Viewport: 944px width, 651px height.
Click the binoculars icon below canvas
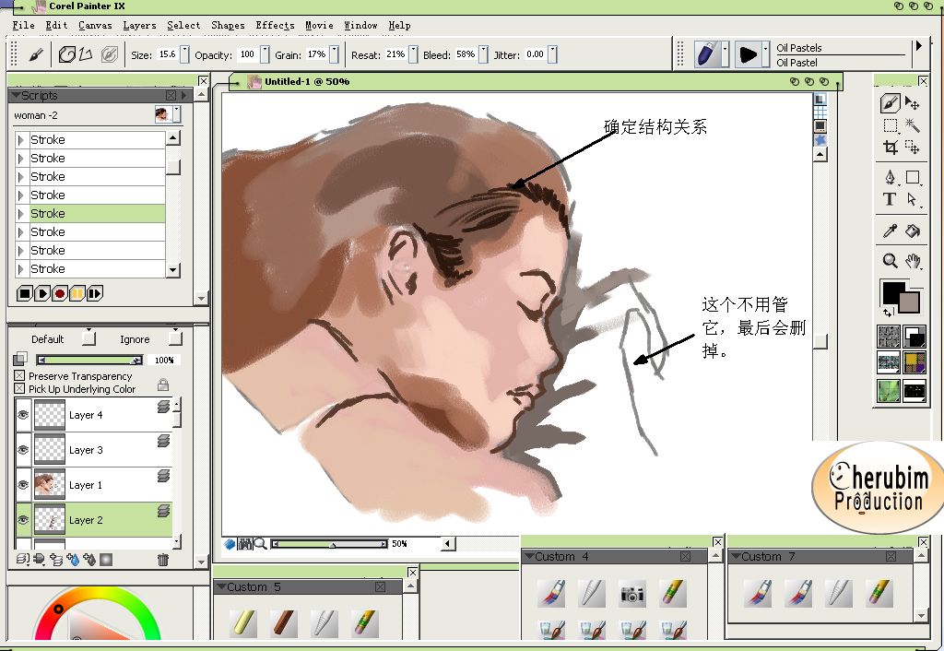244,544
